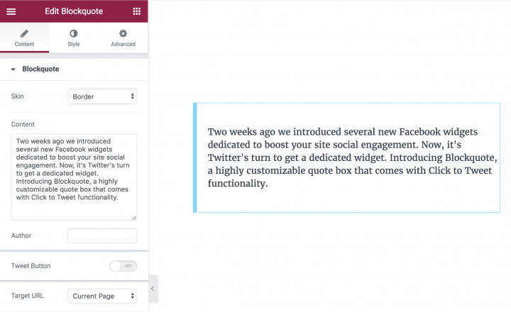511x312 pixels.
Task: Grab the Content textarea resize handle
Action: [x=134, y=217]
